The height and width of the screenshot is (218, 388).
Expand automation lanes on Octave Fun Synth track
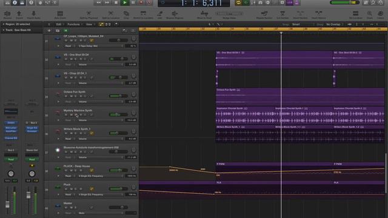(x=58, y=102)
